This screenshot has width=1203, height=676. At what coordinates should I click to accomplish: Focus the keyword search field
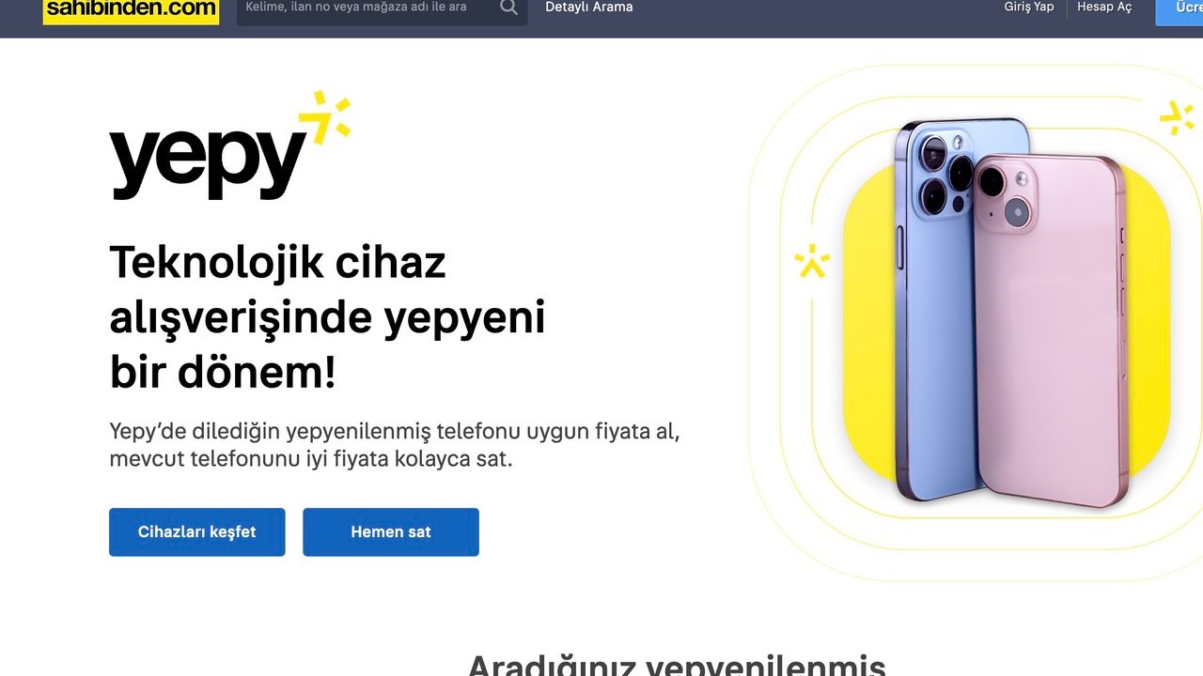coord(367,8)
